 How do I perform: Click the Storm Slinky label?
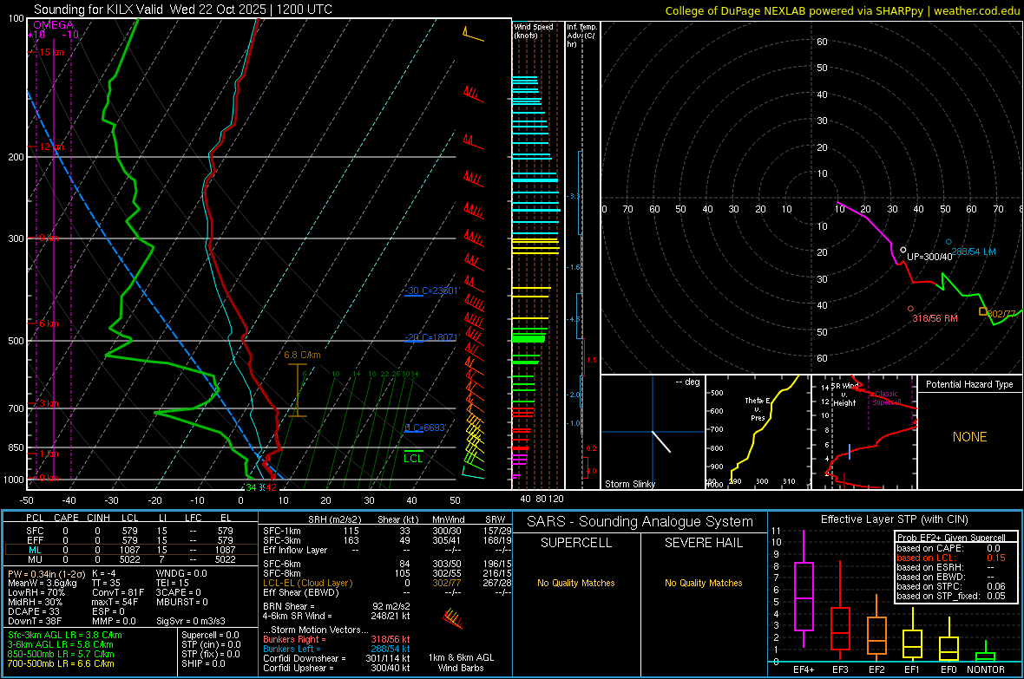click(629, 484)
